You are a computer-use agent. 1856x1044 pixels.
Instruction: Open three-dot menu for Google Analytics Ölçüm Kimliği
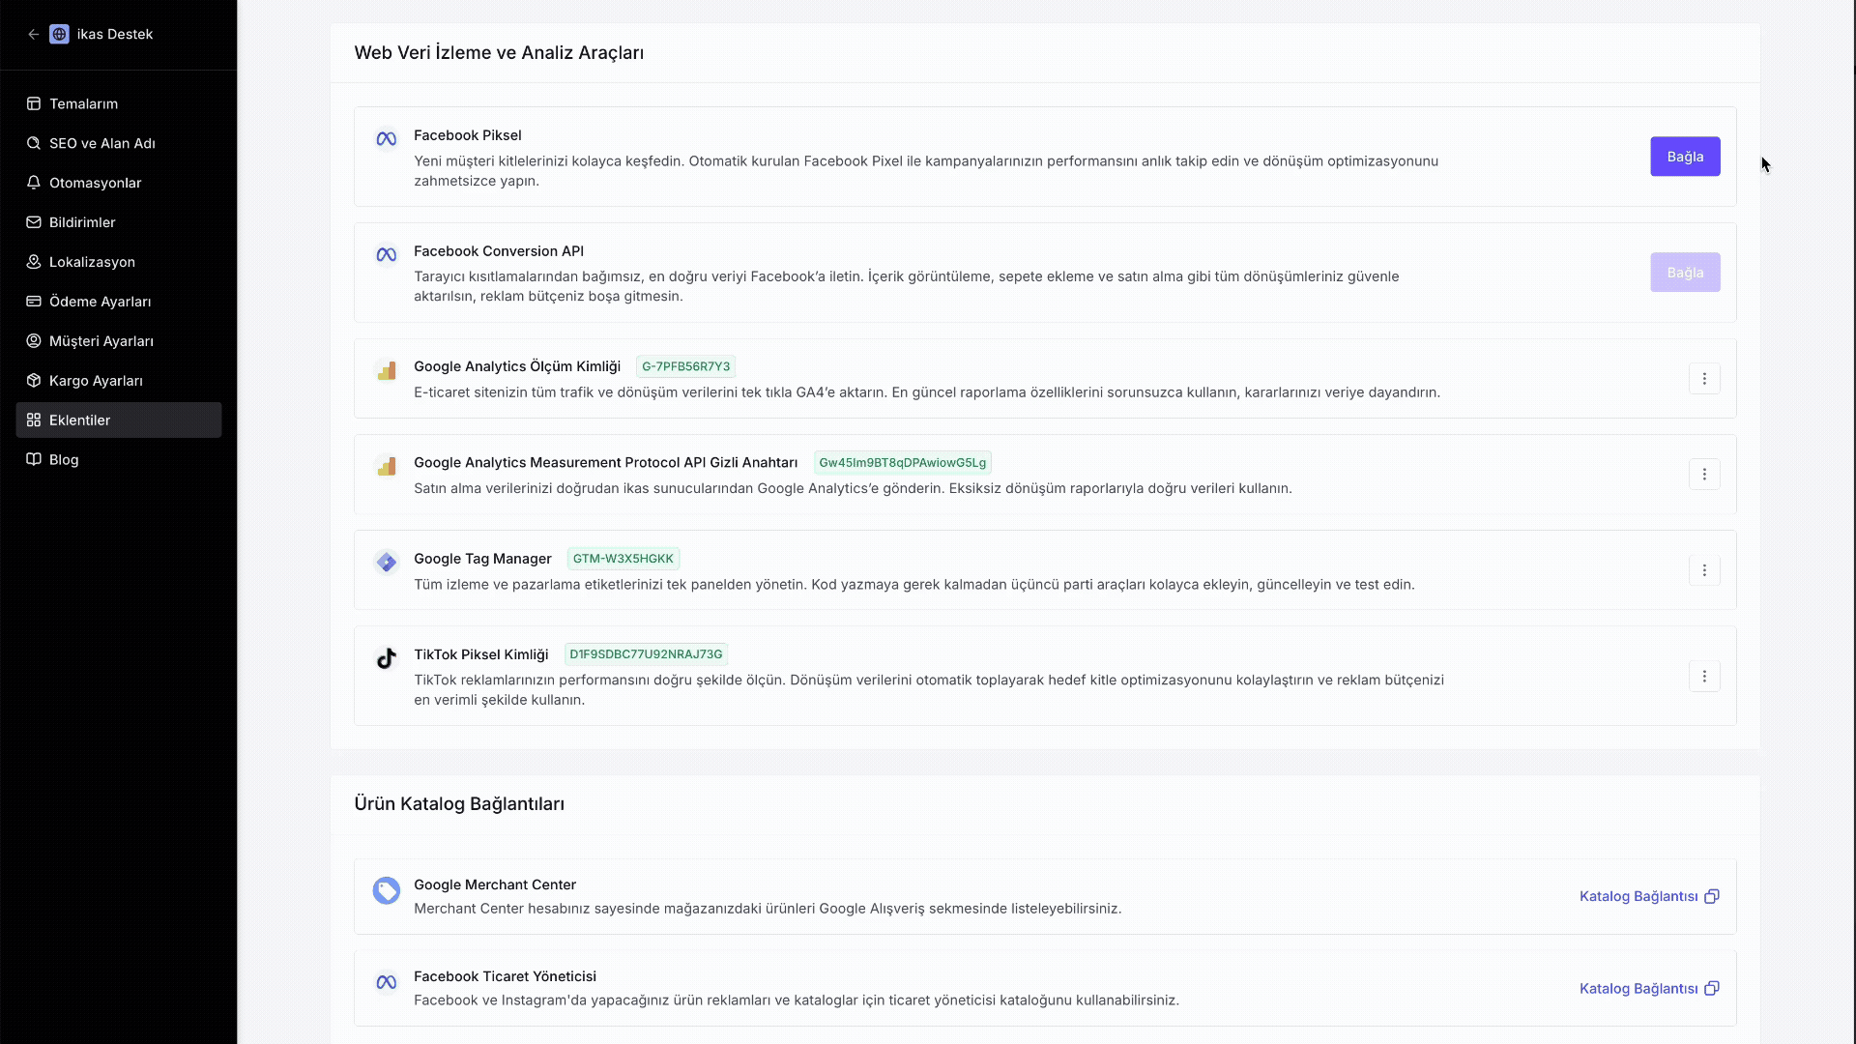pos(1704,379)
